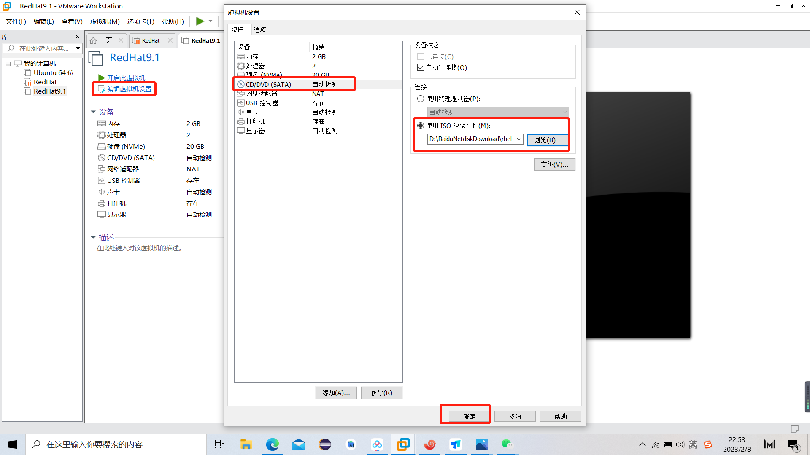Open the ISO image path combo box

pos(475,139)
